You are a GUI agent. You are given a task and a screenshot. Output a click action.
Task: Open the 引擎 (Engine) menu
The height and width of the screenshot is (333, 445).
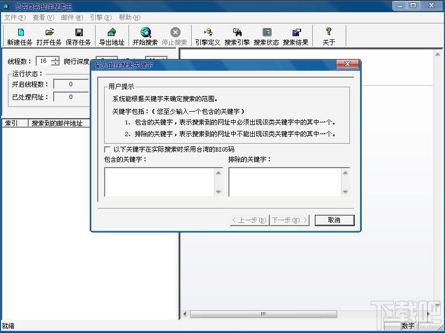click(100, 18)
